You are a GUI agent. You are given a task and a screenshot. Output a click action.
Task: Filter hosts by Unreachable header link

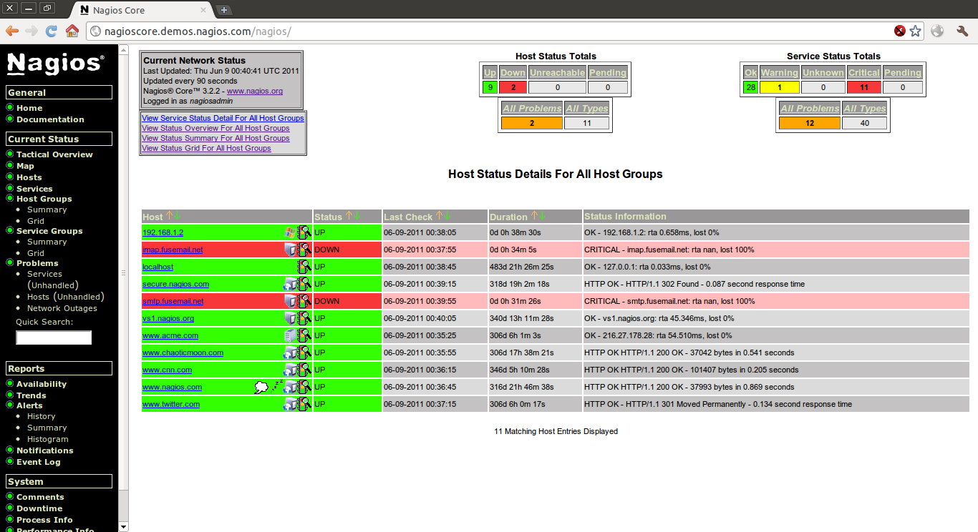[x=557, y=72]
